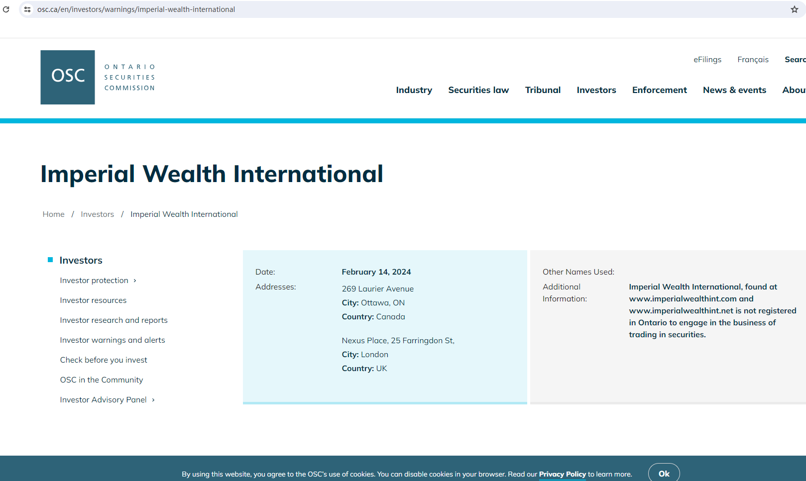The image size is (806, 481).
Task: Accept cookies with the Ok button
Action: click(664, 474)
